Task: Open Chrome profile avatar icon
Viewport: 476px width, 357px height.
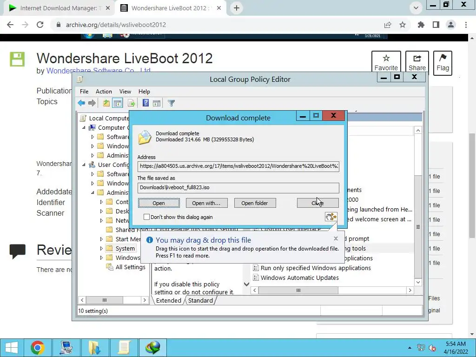Action: click(451, 25)
